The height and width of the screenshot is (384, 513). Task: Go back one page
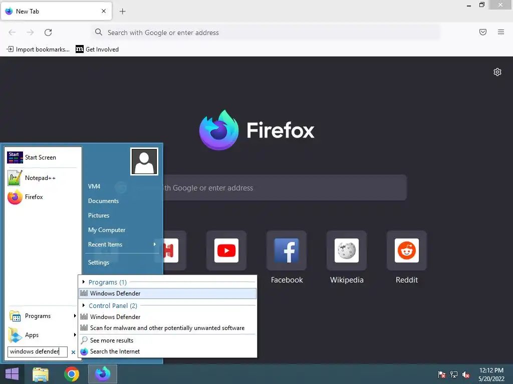coord(12,32)
